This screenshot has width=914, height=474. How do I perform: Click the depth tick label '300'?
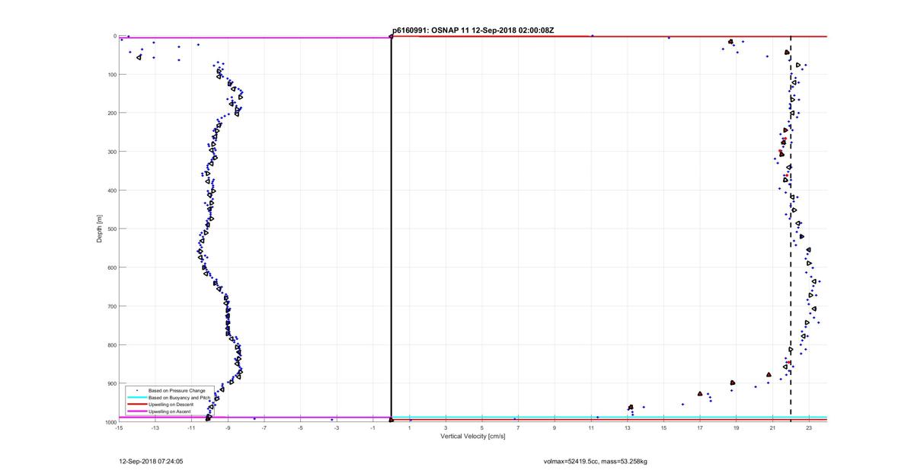coord(111,152)
